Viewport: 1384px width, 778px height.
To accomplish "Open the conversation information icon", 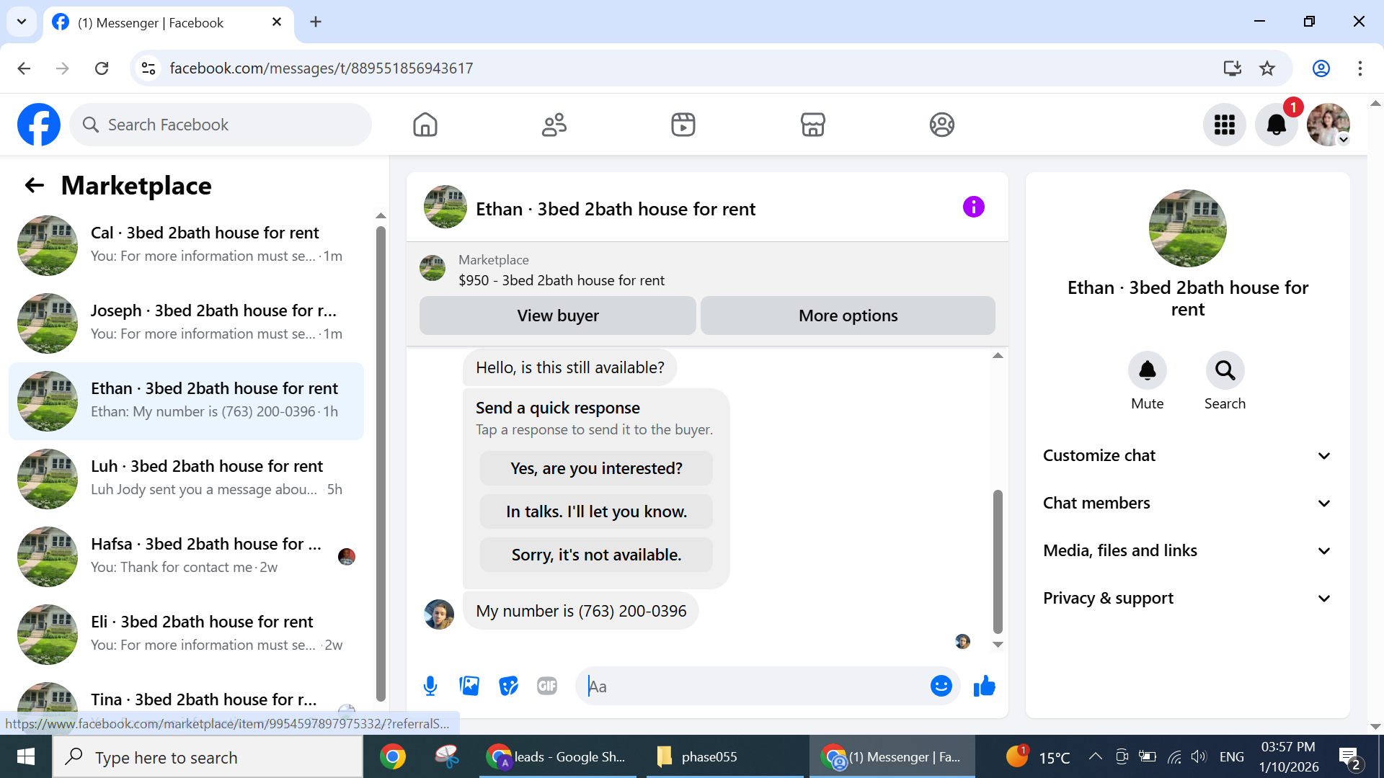I will point(973,207).
